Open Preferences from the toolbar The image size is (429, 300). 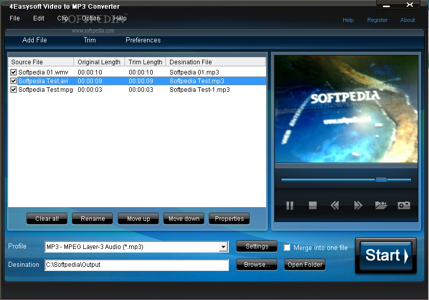coord(143,40)
